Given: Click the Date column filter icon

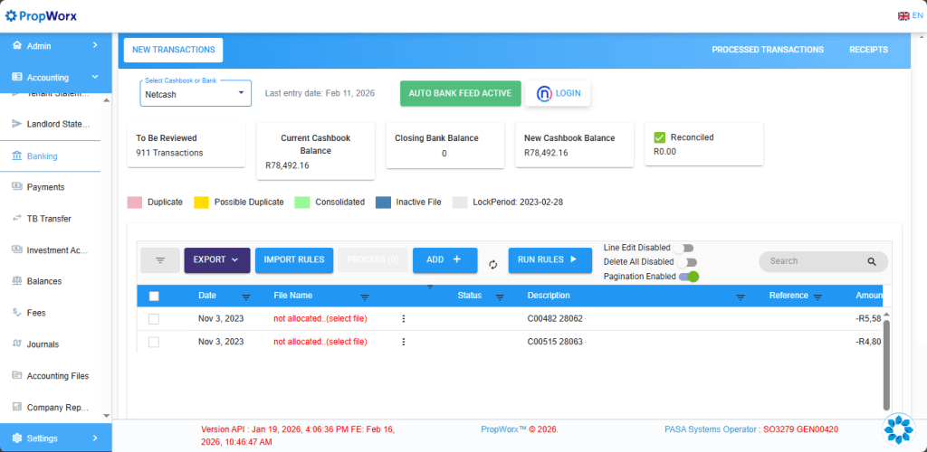Looking at the screenshot, I should [x=246, y=297].
